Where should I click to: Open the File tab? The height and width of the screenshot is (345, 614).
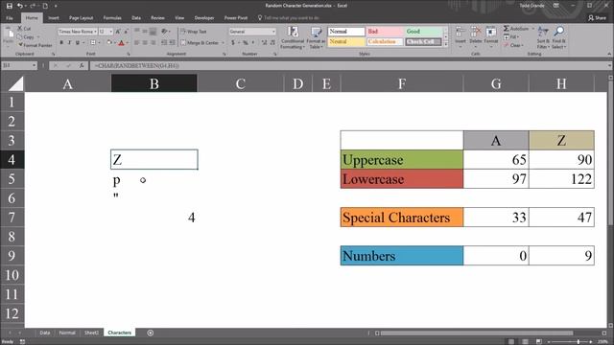(x=10, y=18)
